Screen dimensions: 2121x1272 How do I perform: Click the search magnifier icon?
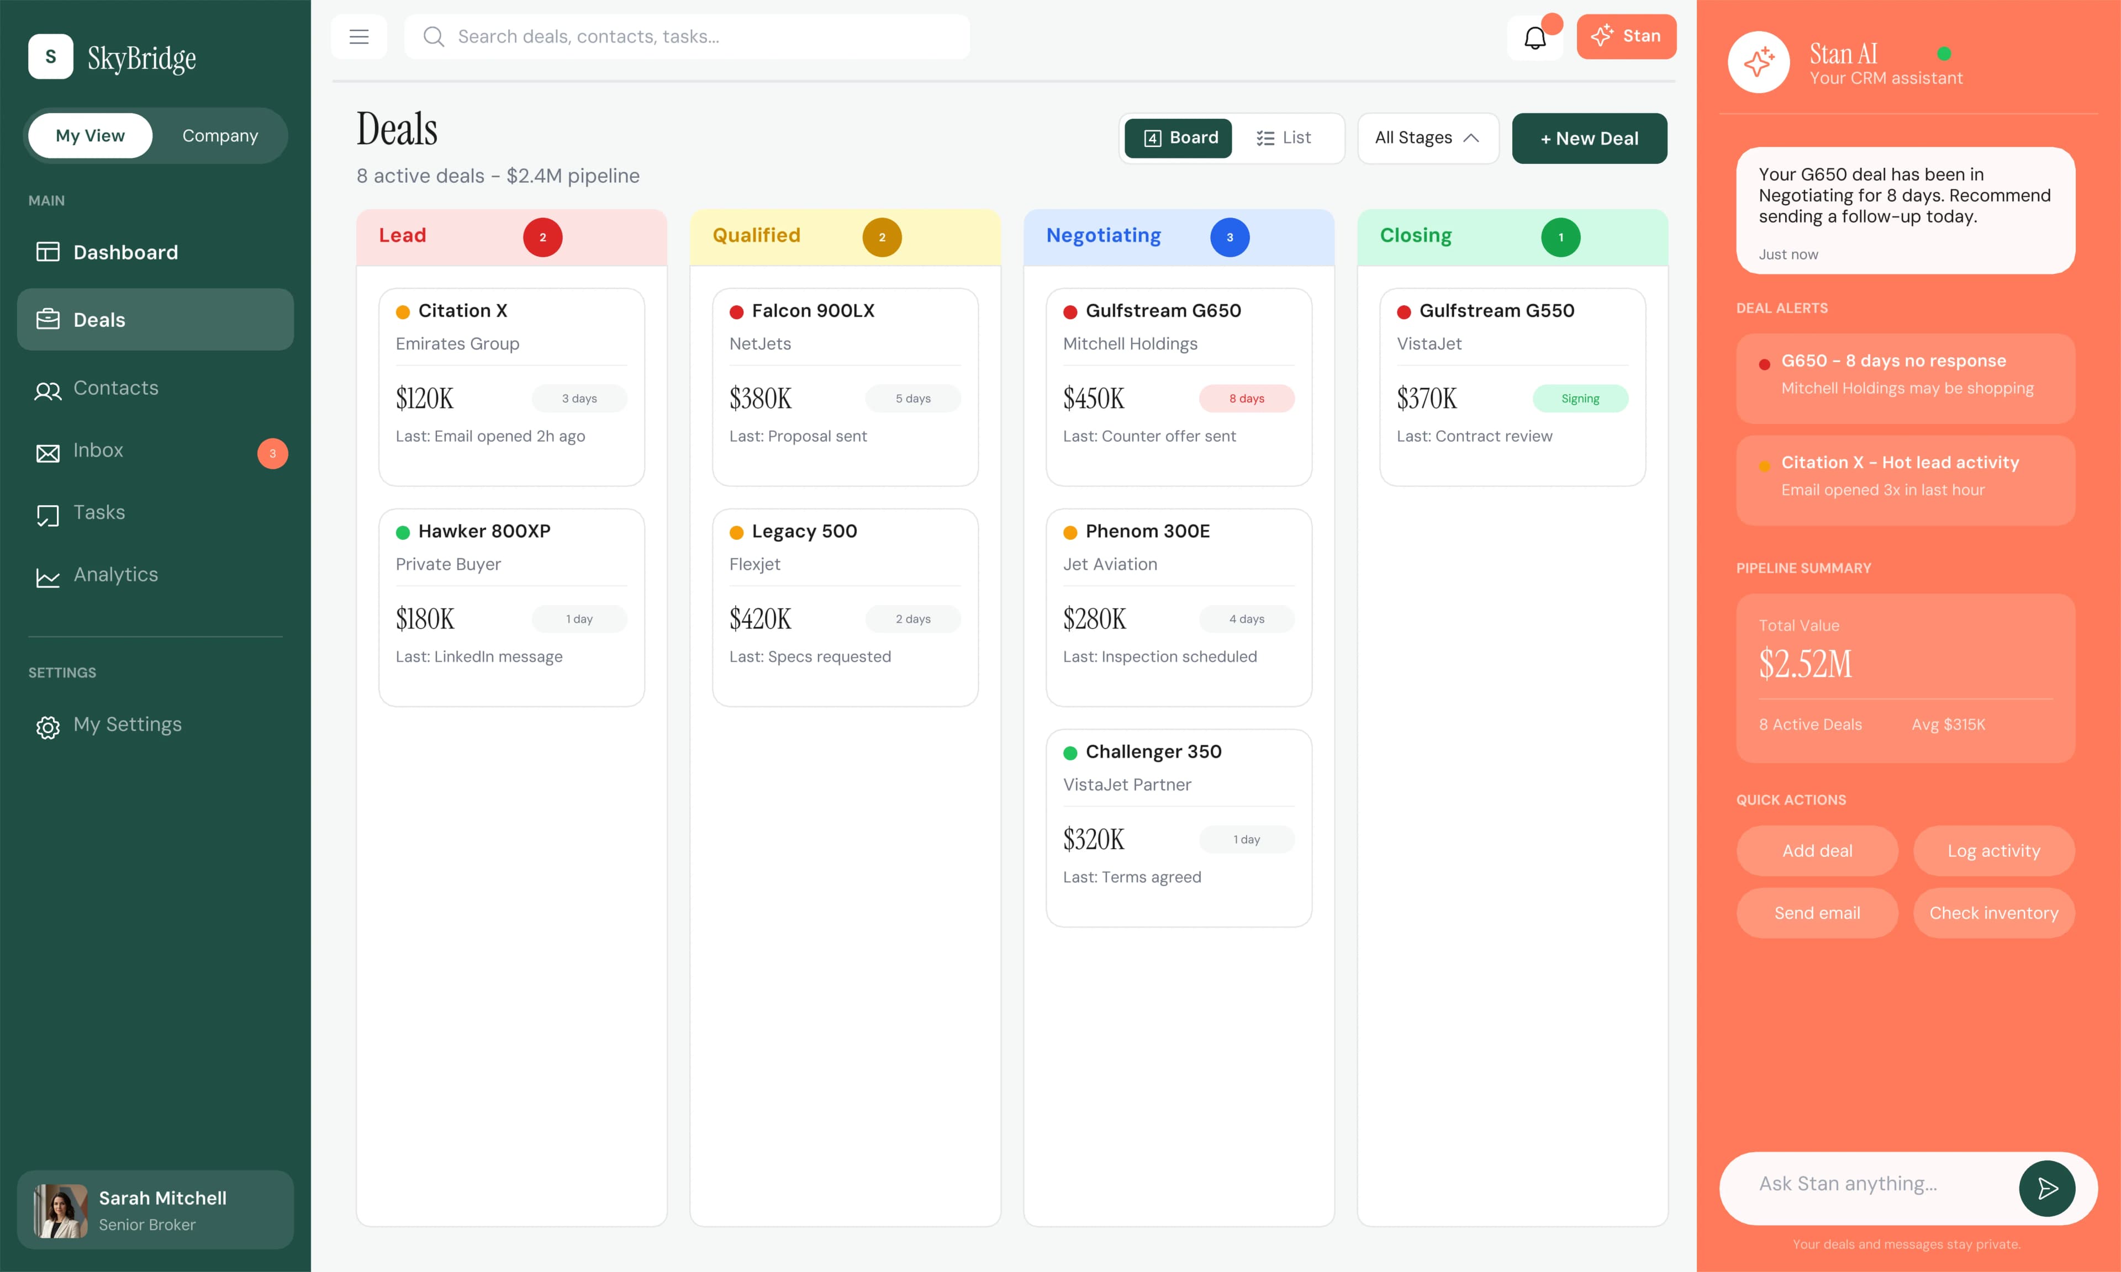[434, 37]
